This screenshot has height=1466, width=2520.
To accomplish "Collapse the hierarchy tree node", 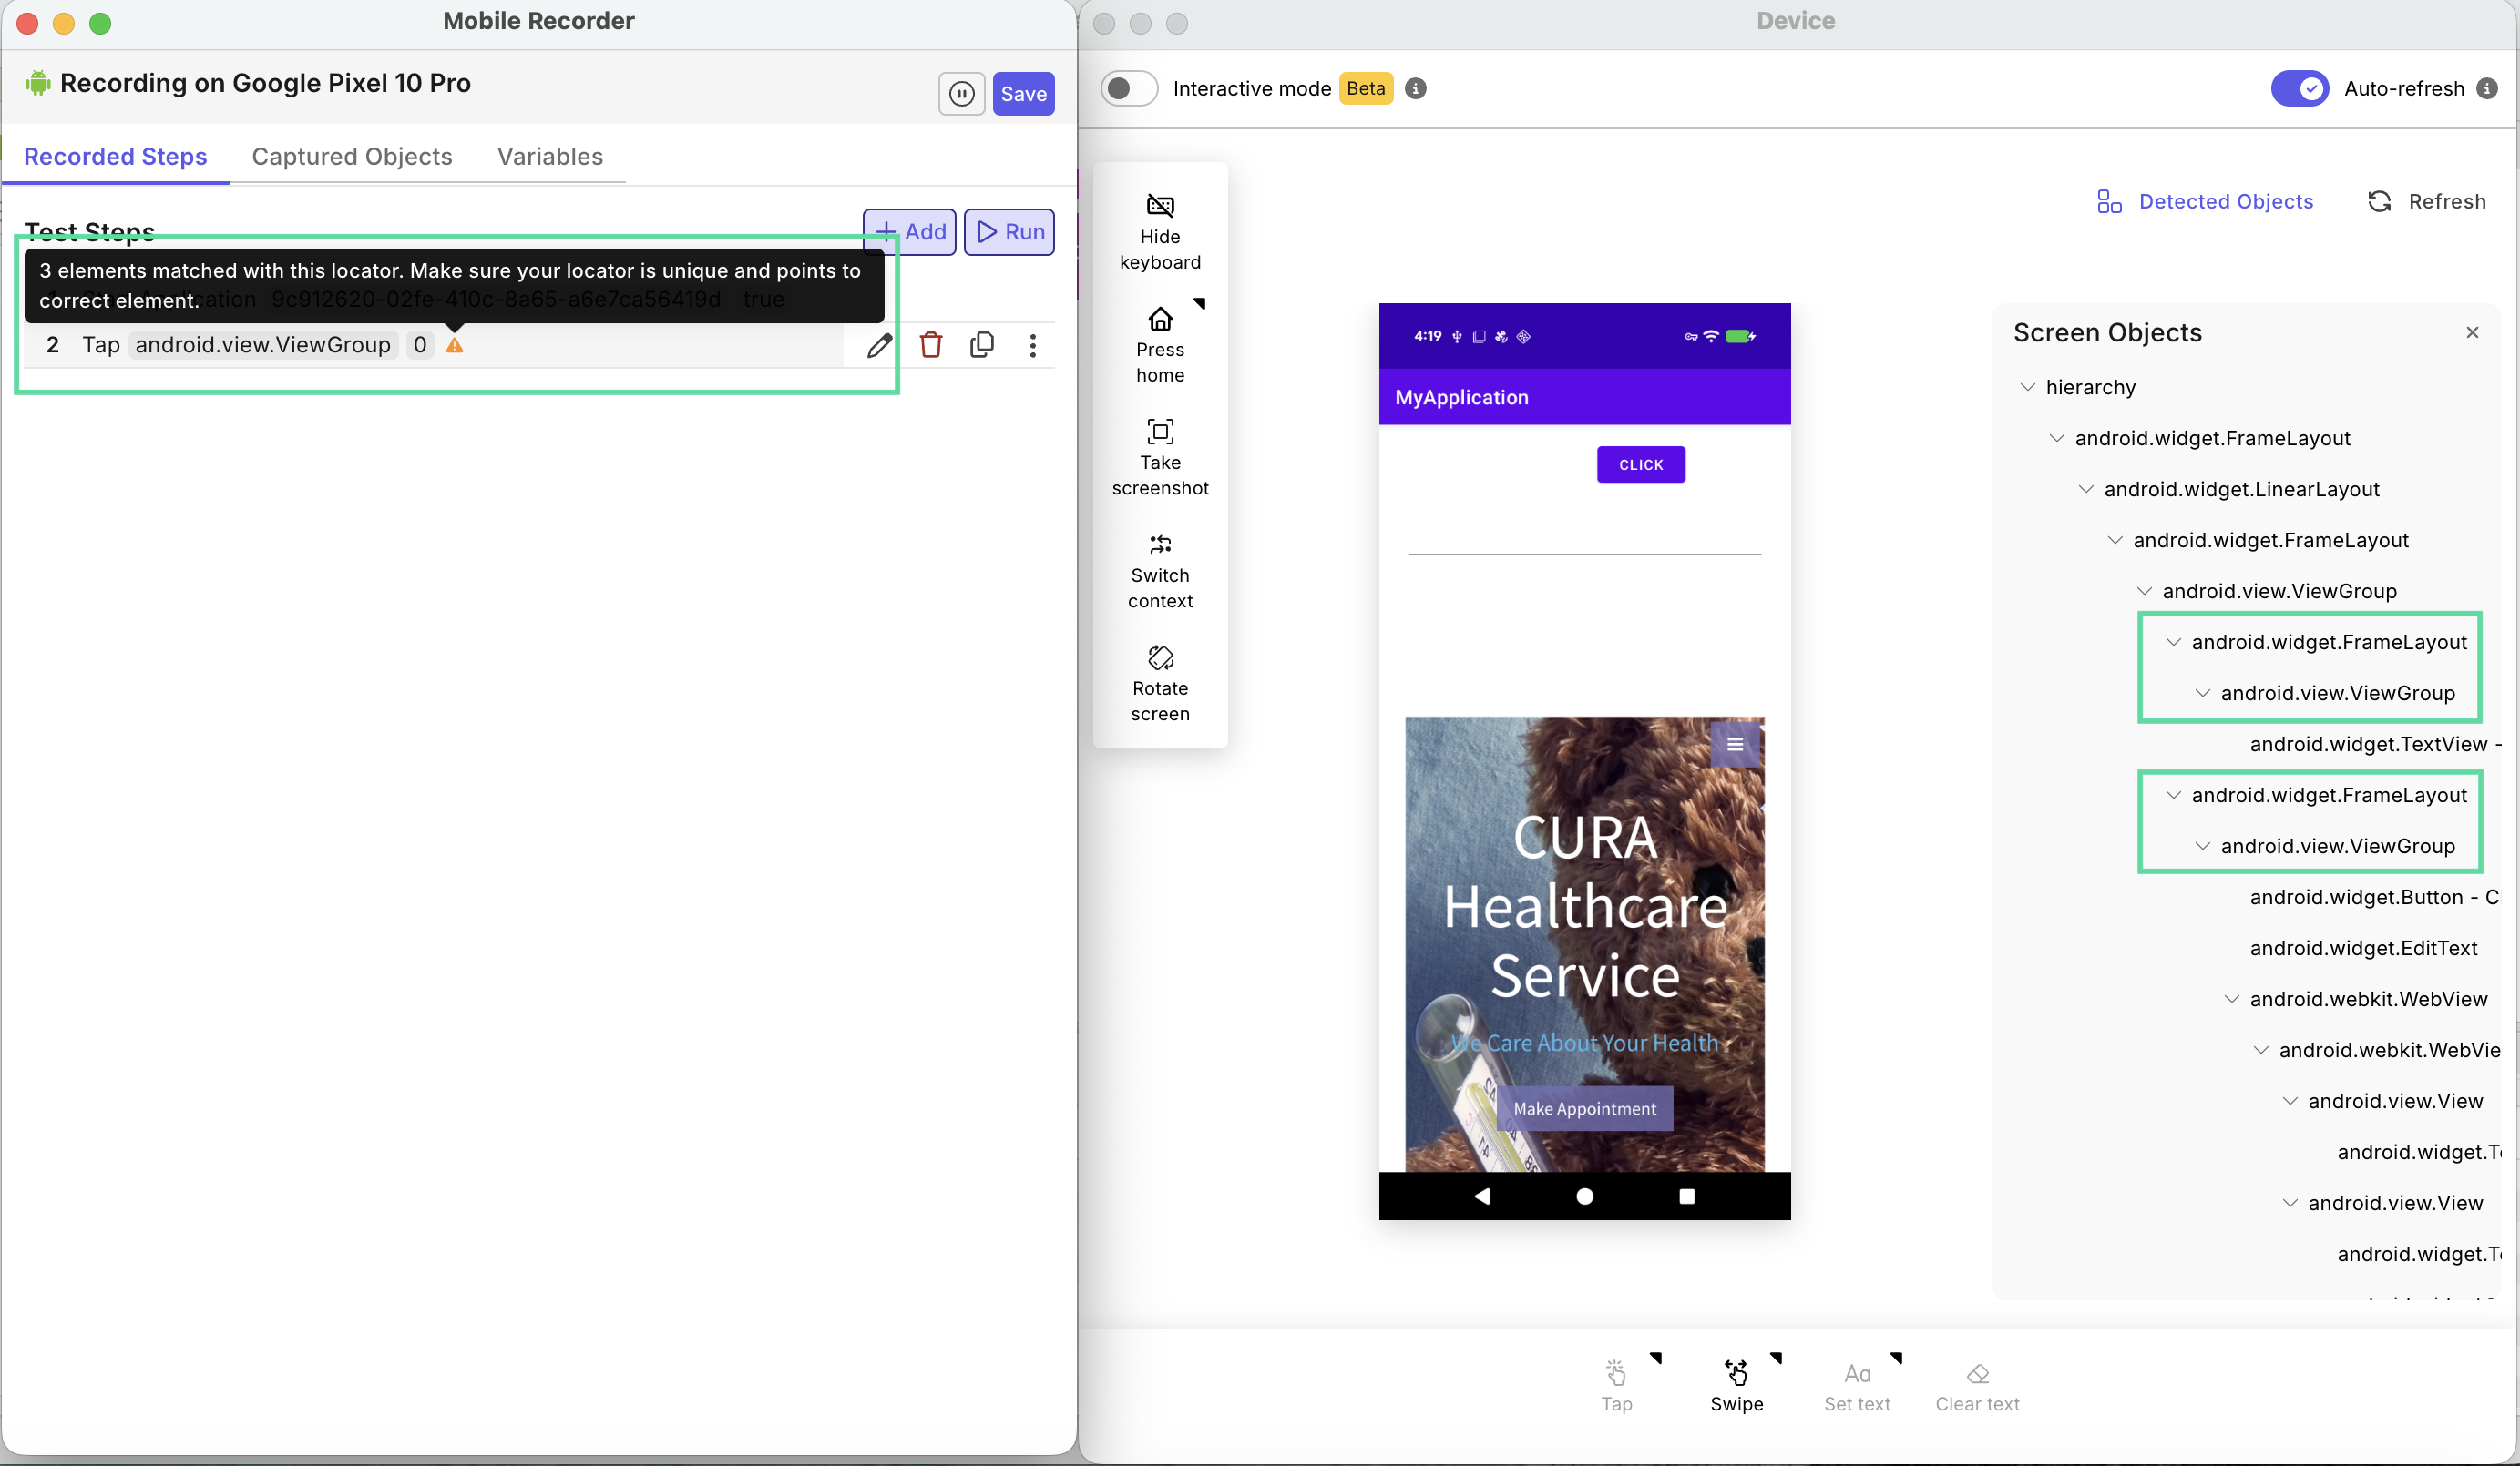I will point(2027,387).
